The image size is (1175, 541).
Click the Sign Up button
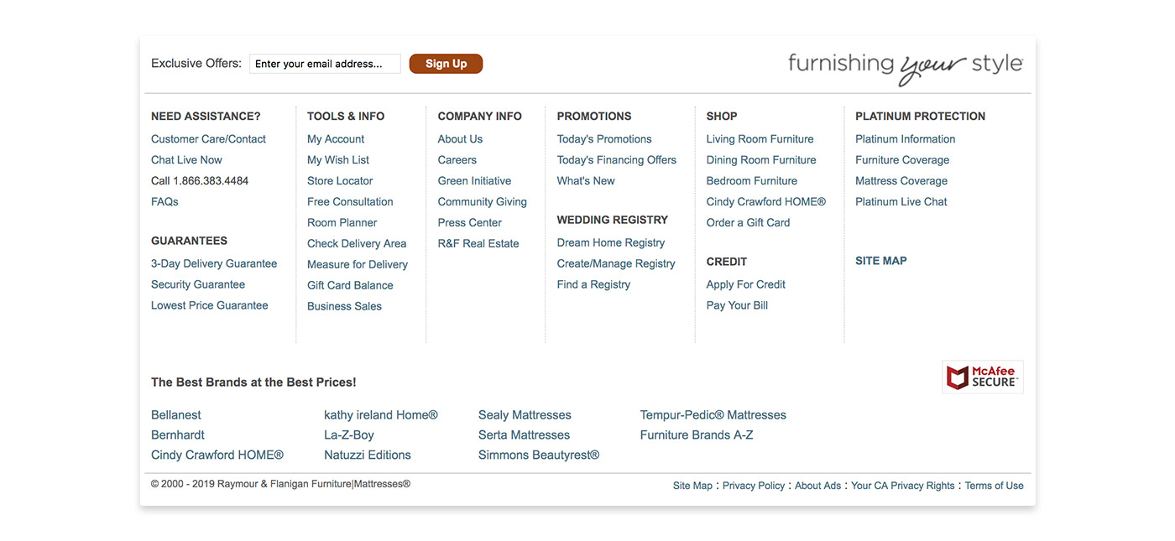pyautogui.click(x=446, y=64)
